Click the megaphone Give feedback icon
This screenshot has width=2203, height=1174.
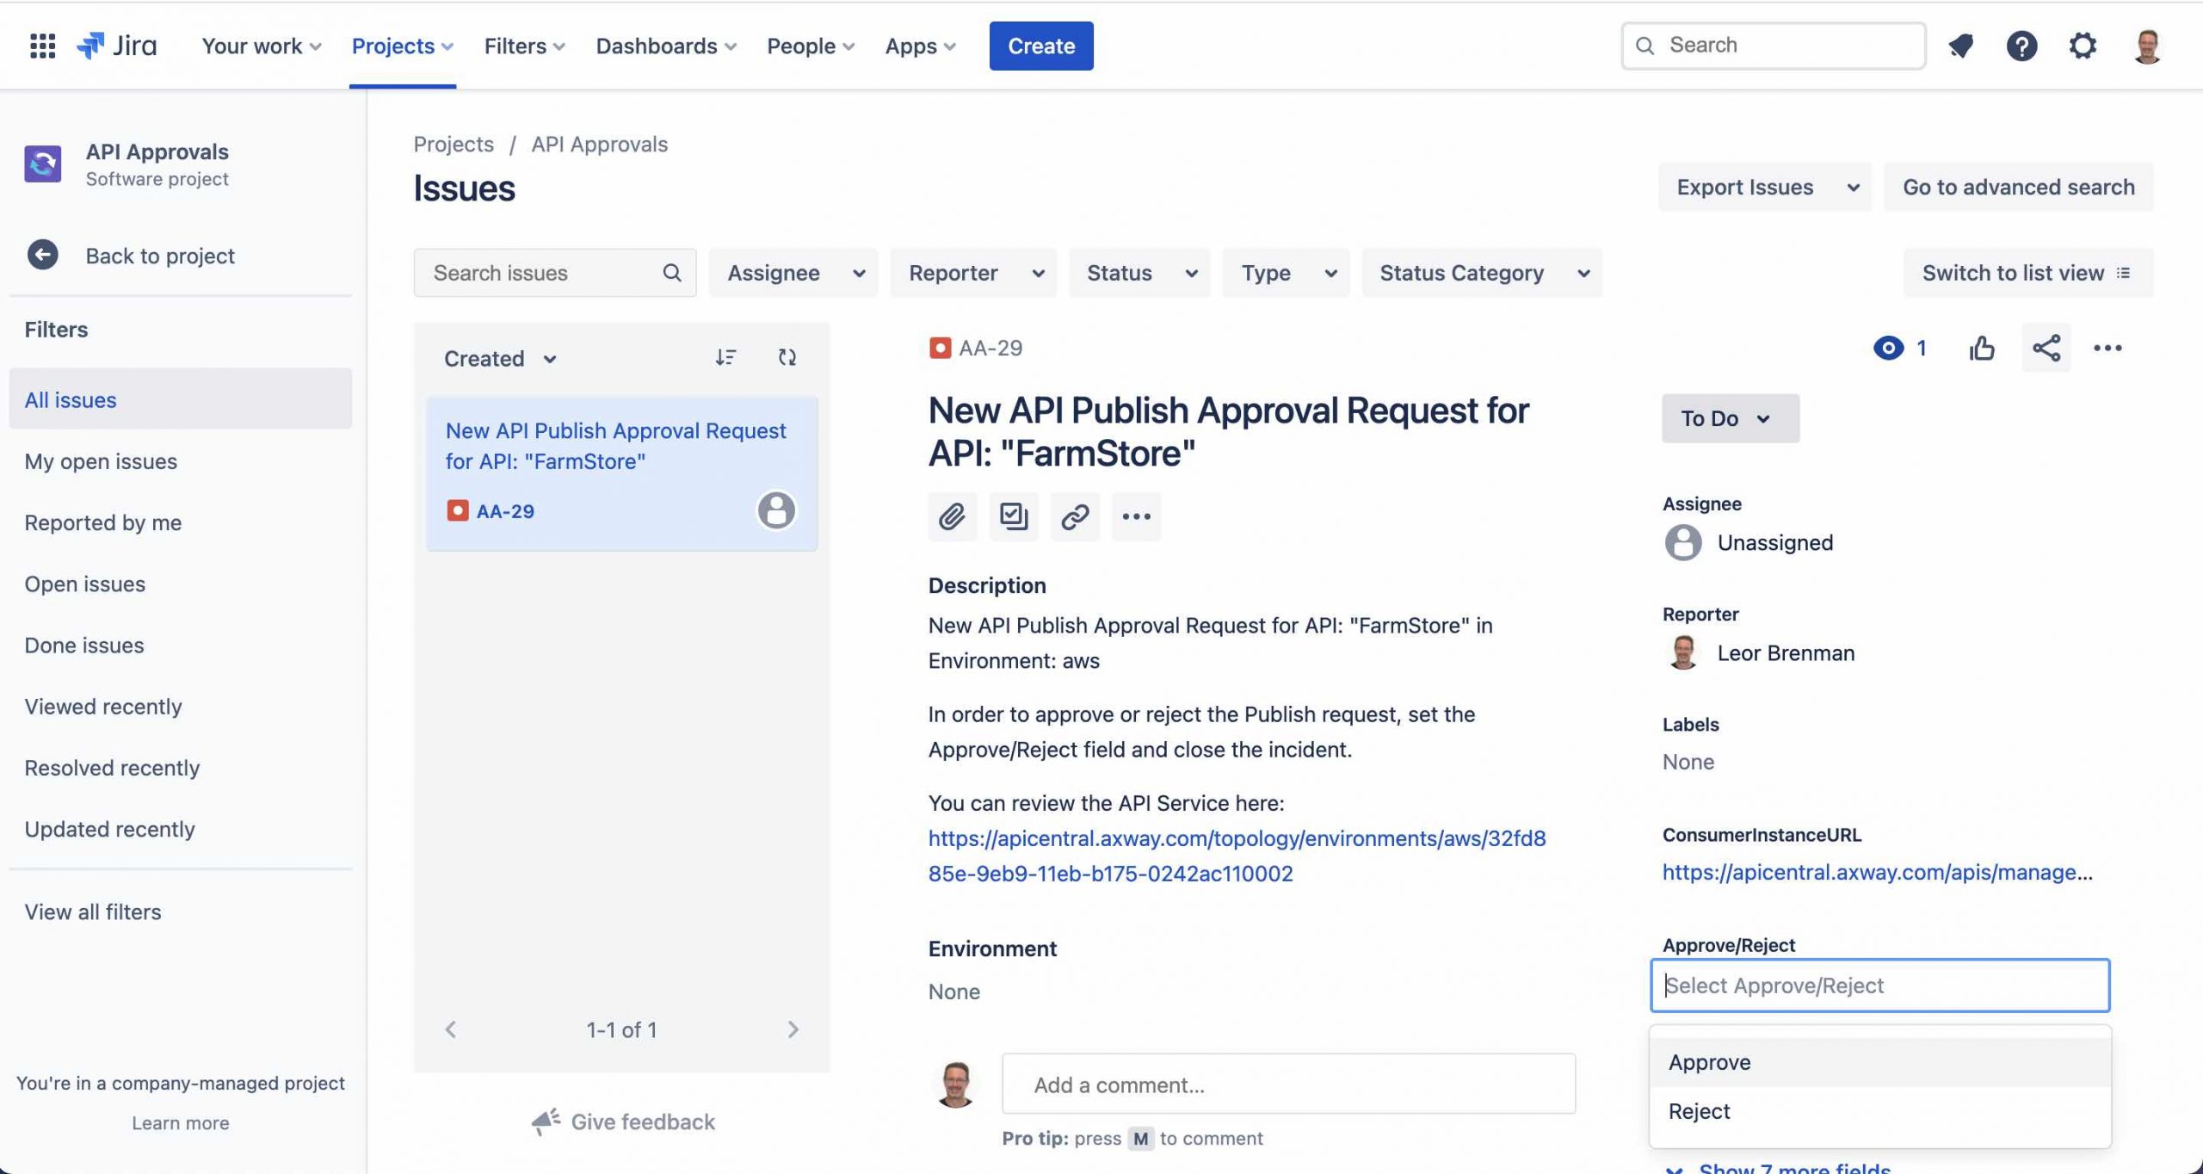546,1121
